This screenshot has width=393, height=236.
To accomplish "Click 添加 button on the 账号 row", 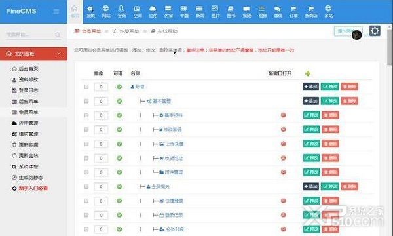I will point(310,87).
